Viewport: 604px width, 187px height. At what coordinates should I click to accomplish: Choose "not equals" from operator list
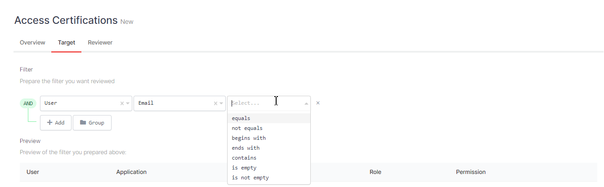click(x=247, y=128)
